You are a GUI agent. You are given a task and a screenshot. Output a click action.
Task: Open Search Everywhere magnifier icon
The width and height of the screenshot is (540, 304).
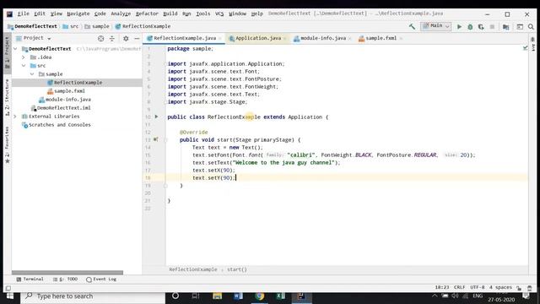531,26
